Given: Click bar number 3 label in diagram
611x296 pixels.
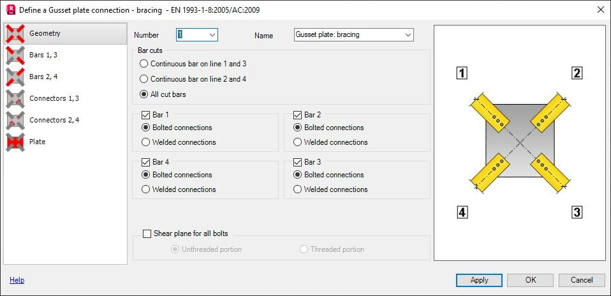Looking at the screenshot, I should pos(577,212).
